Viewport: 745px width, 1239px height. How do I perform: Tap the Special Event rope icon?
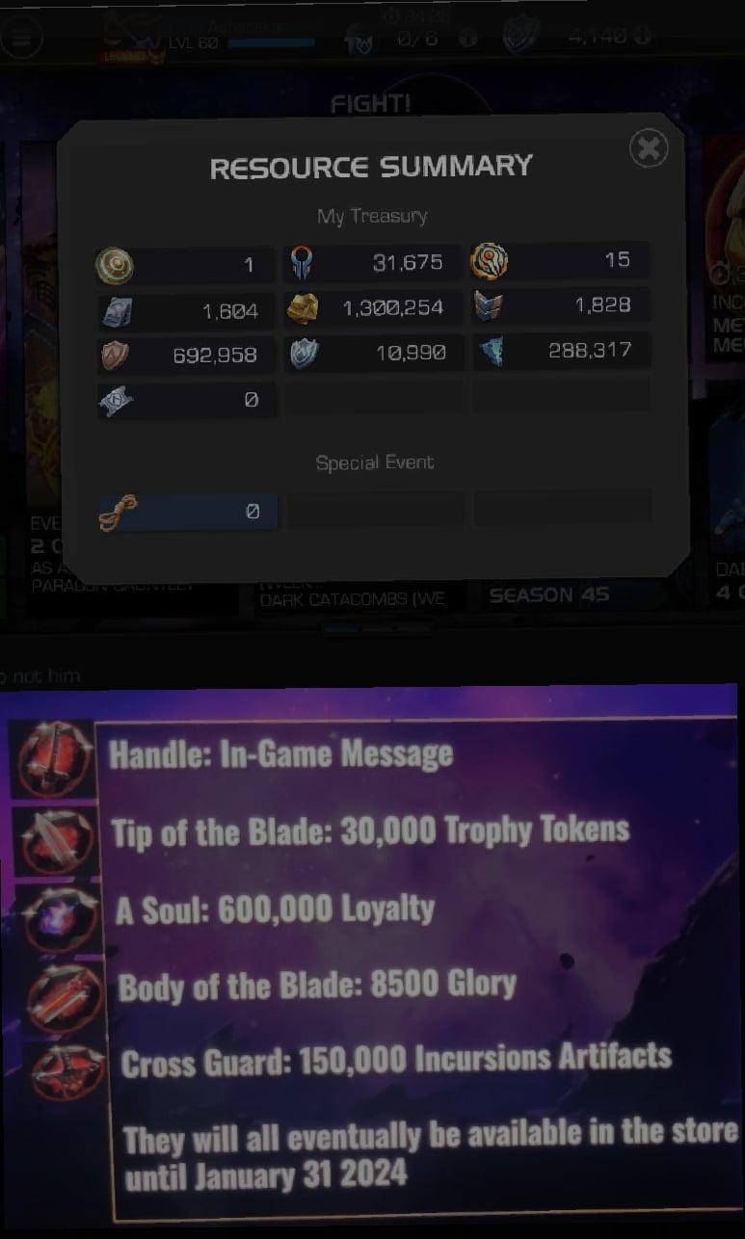(x=118, y=513)
